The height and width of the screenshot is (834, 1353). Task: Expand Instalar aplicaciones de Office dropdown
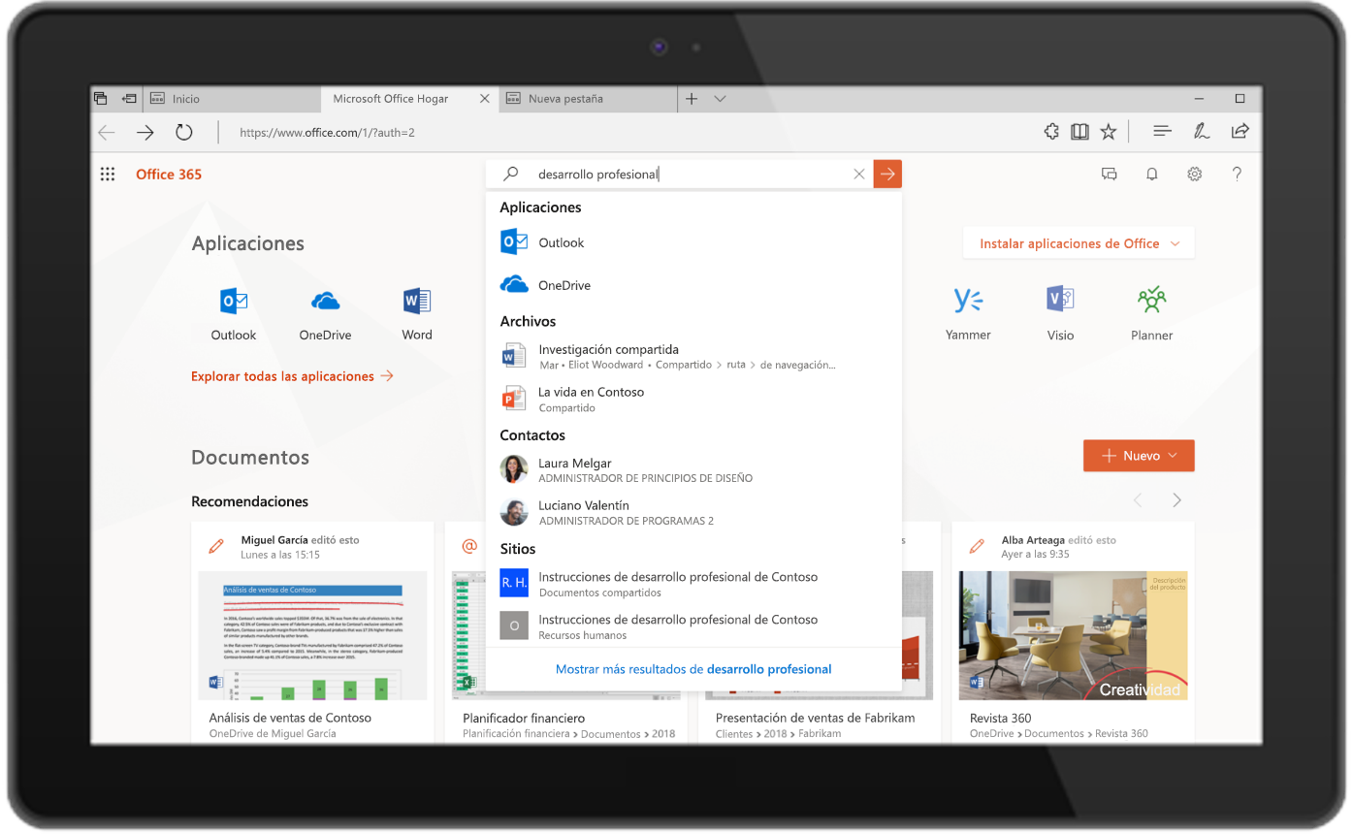tap(1079, 243)
